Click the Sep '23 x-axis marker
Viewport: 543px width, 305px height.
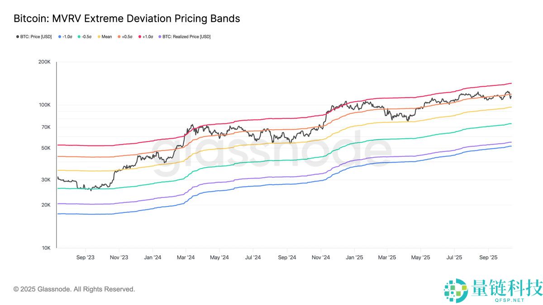[86, 258]
